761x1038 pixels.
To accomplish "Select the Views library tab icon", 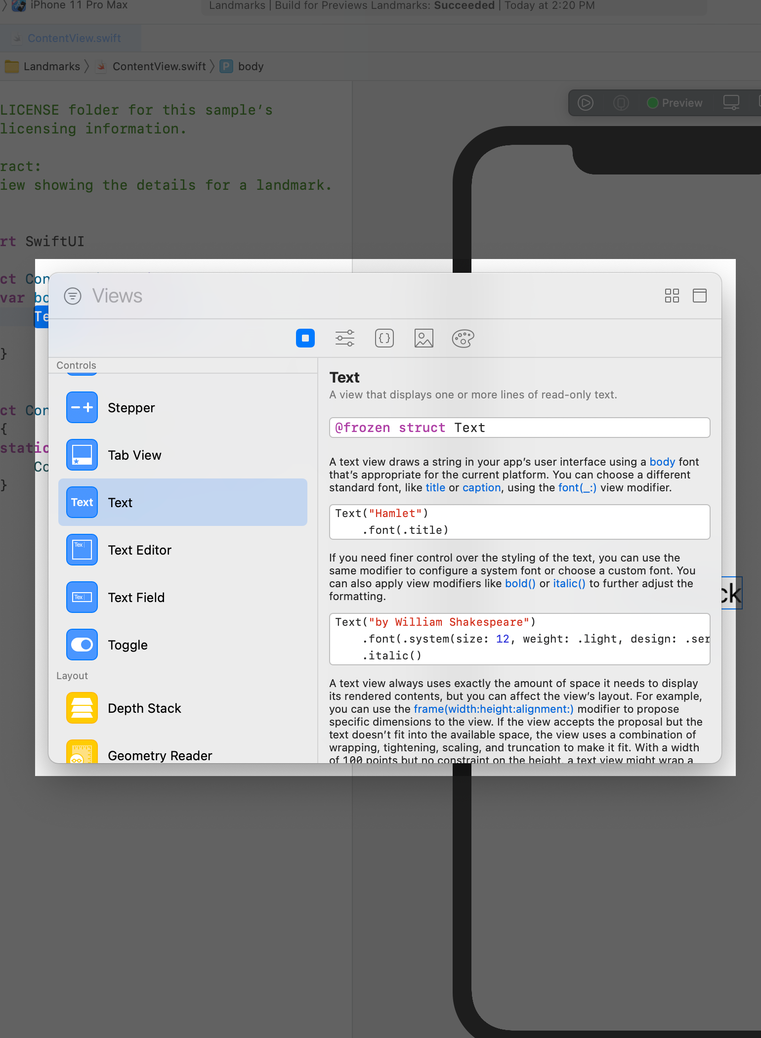I will click(x=305, y=338).
